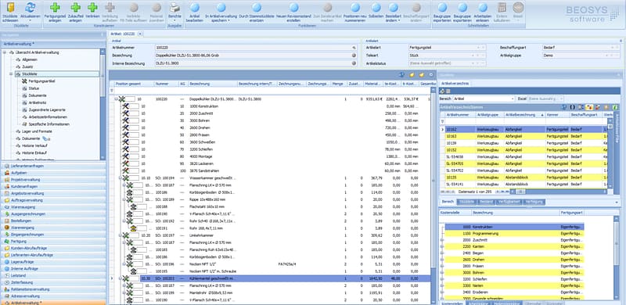The image size is (626, 305).
Task: Sort by the Artikelbezeichnung column header
Action: [x=524, y=115]
